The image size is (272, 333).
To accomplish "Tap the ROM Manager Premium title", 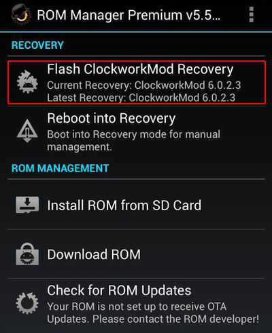I will click(x=129, y=15).
